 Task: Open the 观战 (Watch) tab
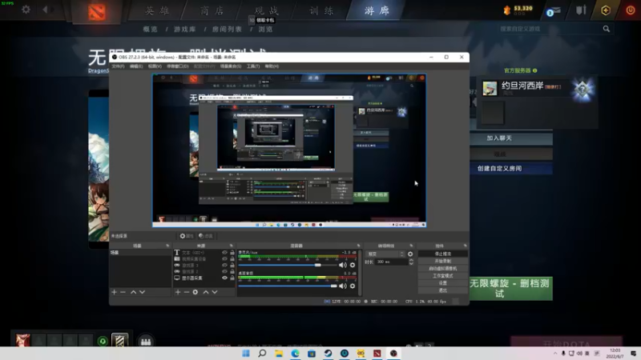(x=267, y=10)
